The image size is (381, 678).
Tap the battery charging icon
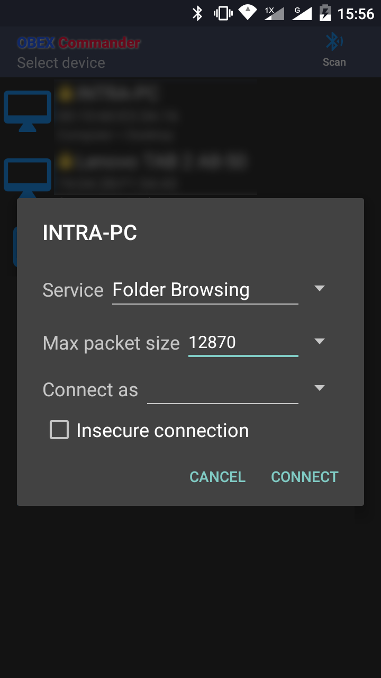(325, 13)
